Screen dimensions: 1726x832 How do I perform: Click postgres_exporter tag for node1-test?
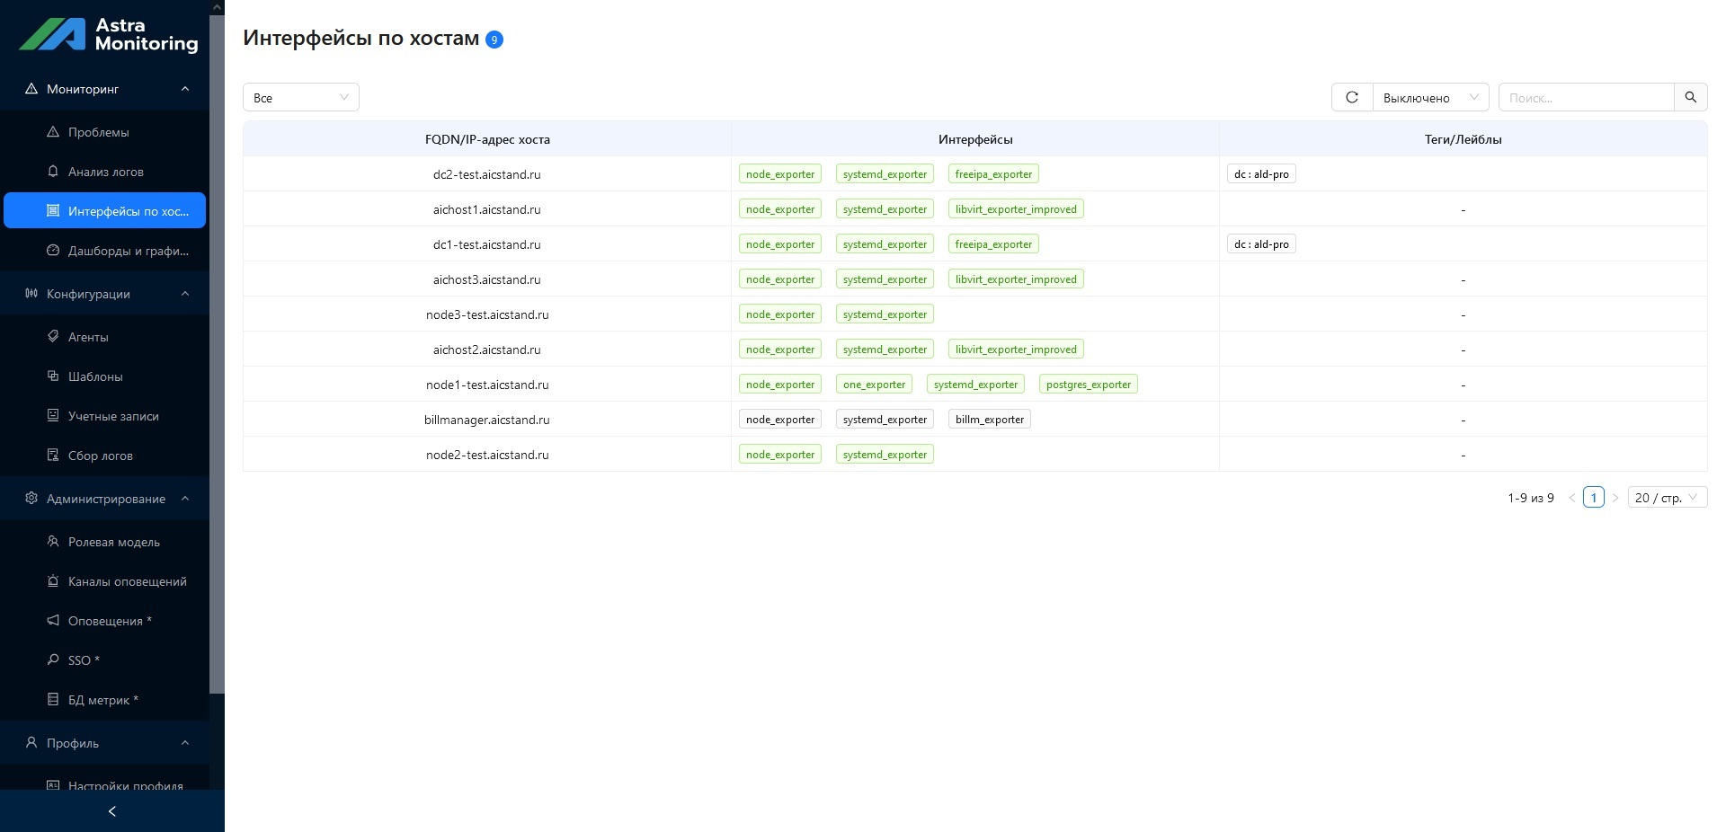click(1088, 385)
